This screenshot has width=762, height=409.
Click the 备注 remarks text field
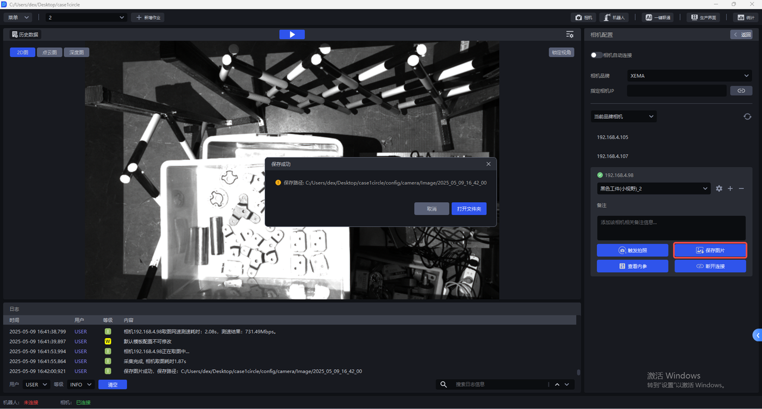671,228
